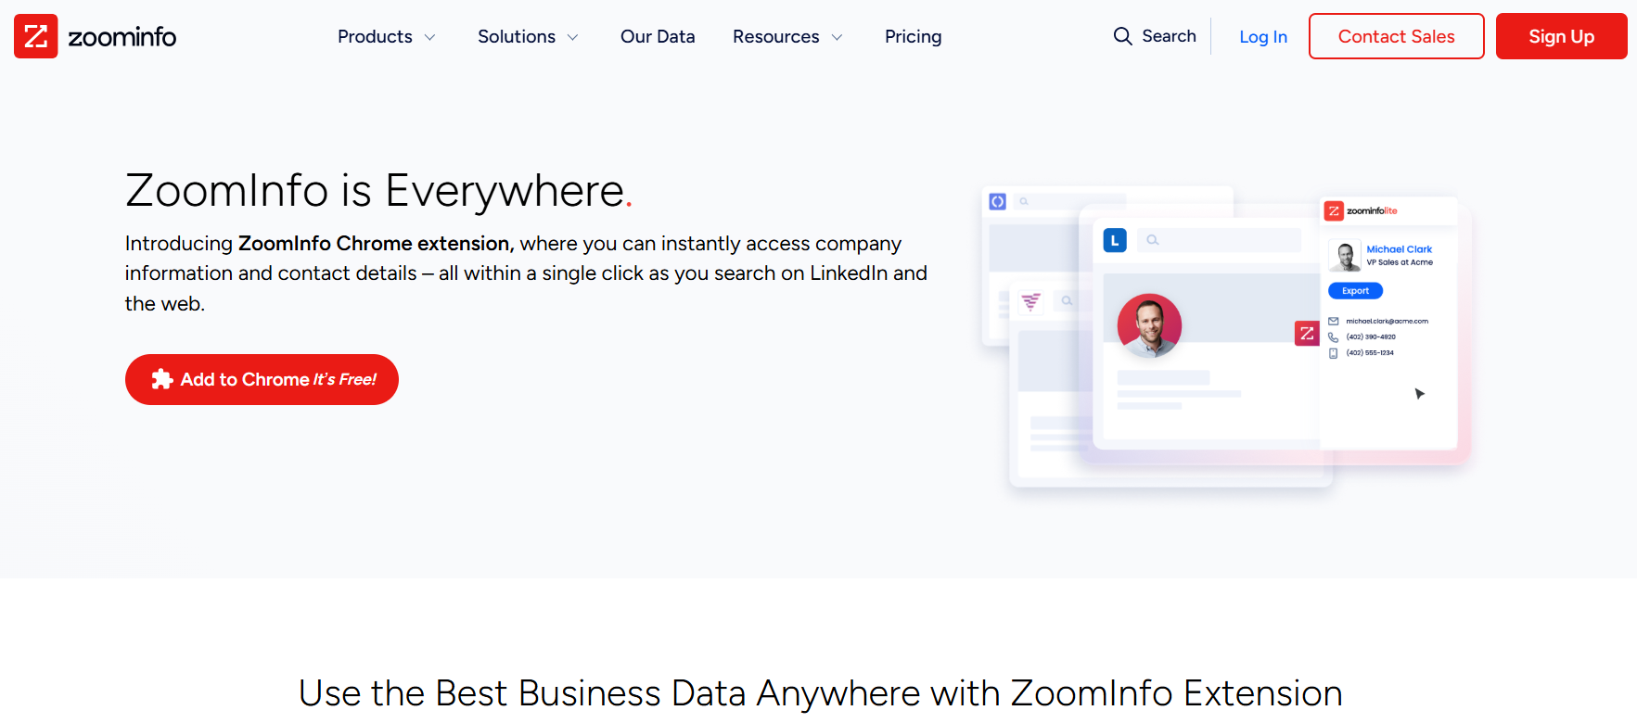
Task: Open the Our Data menu item
Action: (658, 36)
